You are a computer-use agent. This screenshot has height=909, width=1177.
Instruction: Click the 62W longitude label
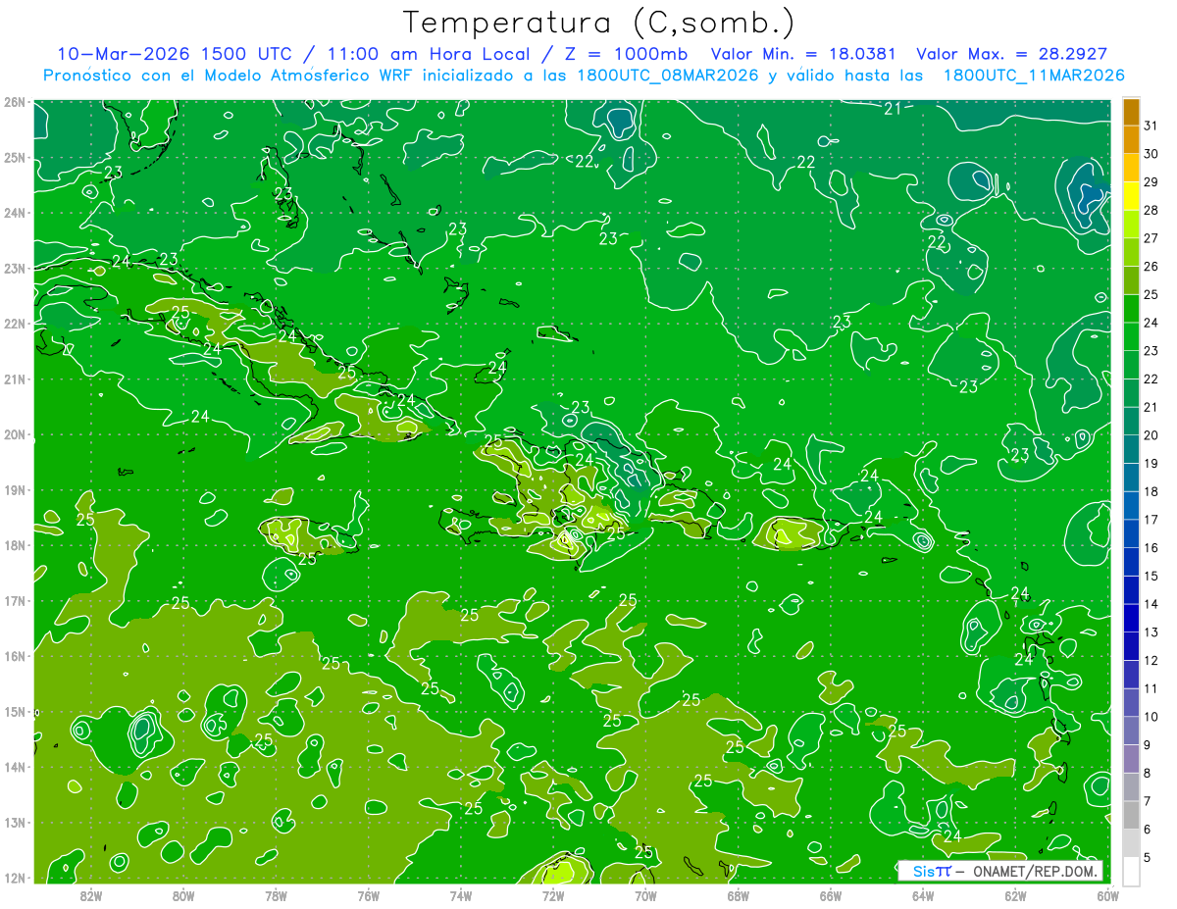point(1015,895)
